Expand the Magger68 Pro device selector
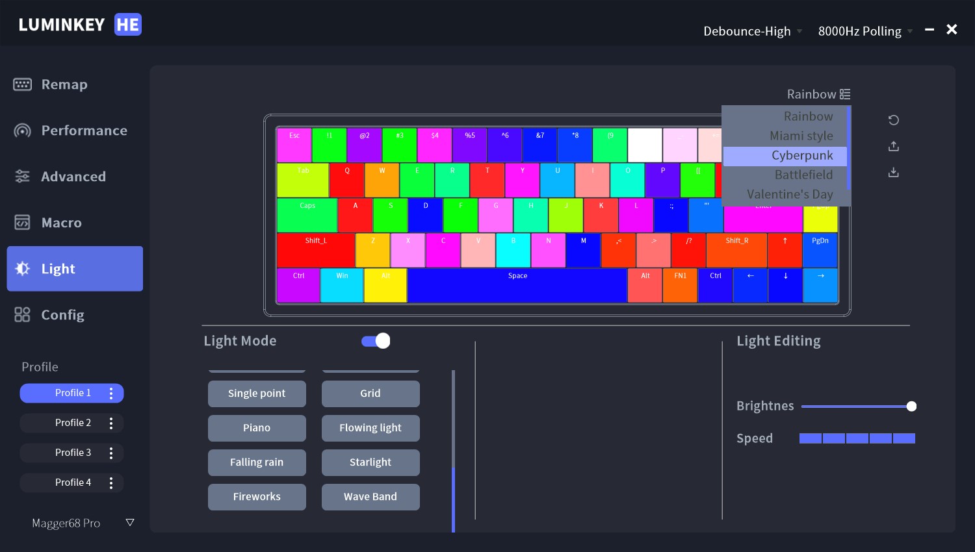This screenshot has height=552, width=975. tap(83, 523)
